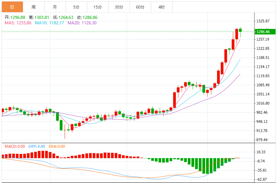Click the 879.44 price axis label
Screen dimensions: 278x183
(262, 140)
